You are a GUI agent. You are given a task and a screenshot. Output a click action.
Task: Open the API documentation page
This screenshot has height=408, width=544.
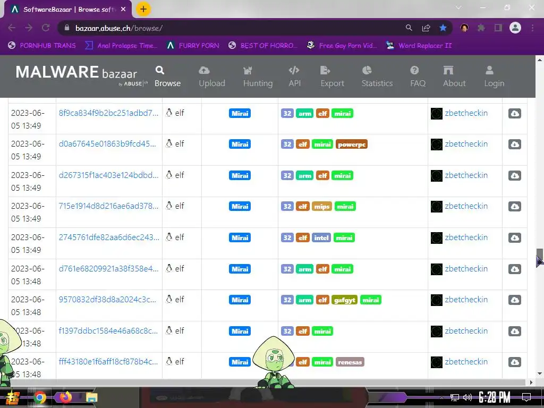tap(294, 76)
